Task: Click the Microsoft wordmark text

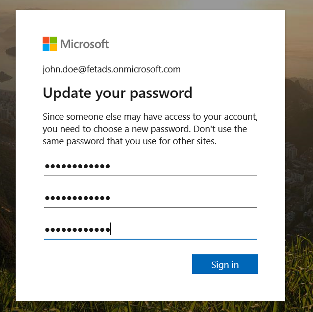Action: point(85,44)
